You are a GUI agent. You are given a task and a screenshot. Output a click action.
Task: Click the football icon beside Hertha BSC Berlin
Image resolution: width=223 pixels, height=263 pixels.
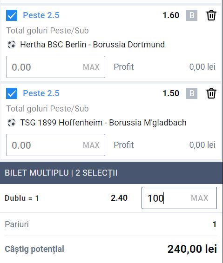pyautogui.click(x=12, y=45)
